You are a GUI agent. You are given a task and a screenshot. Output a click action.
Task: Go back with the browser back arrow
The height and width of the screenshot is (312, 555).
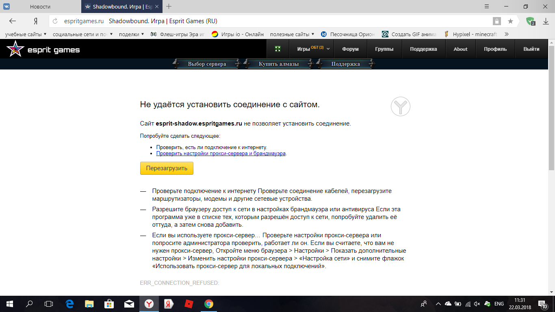pyautogui.click(x=12, y=21)
